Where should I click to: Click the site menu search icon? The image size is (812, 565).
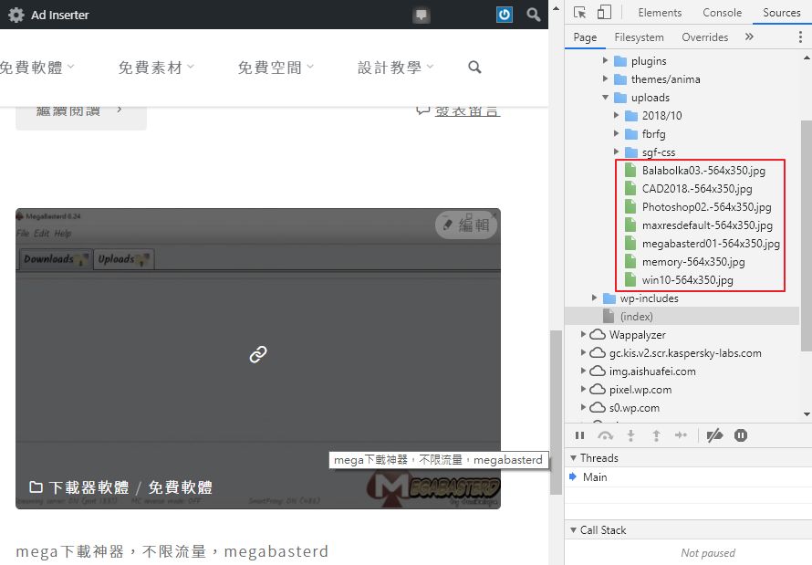(x=474, y=68)
